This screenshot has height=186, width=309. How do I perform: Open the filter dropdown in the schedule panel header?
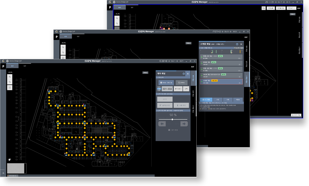239,48
